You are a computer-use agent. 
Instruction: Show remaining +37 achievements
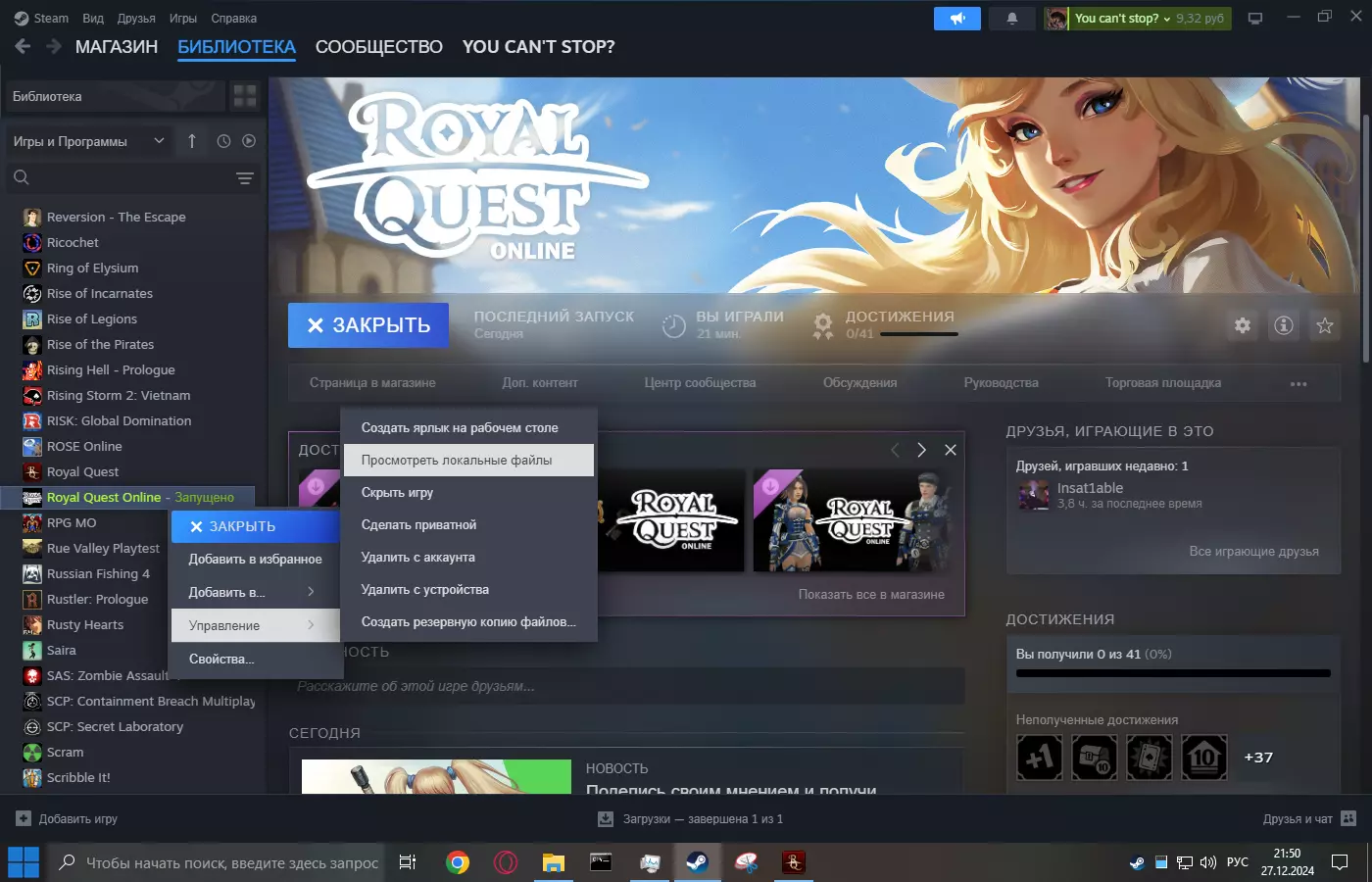tap(1258, 758)
